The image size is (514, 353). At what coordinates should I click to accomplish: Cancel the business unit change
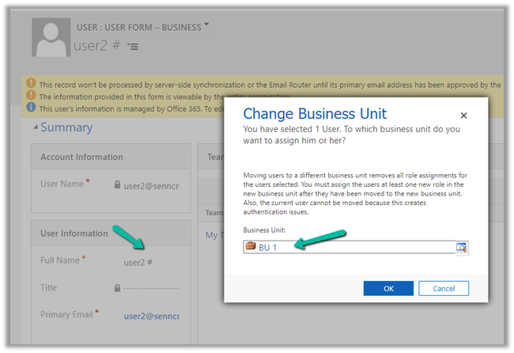pos(444,288)
